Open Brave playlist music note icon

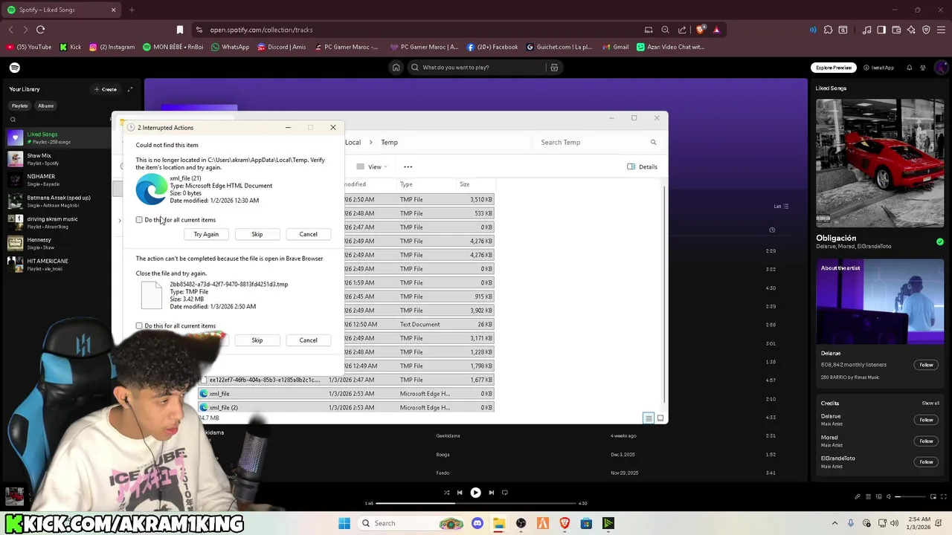(866, 30)
